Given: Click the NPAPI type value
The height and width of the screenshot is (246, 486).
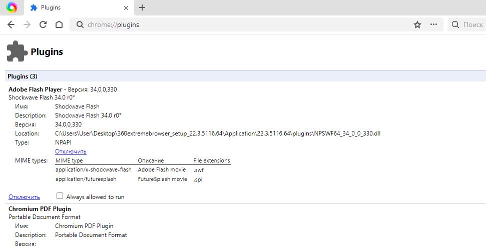Looking at the screenshot, I should 63,142.
